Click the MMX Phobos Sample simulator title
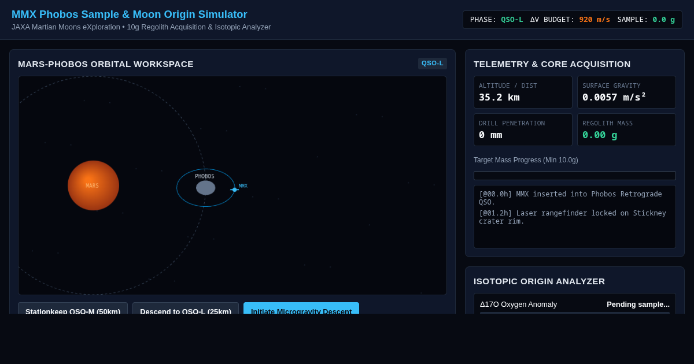694x364 pixels. 130,14
